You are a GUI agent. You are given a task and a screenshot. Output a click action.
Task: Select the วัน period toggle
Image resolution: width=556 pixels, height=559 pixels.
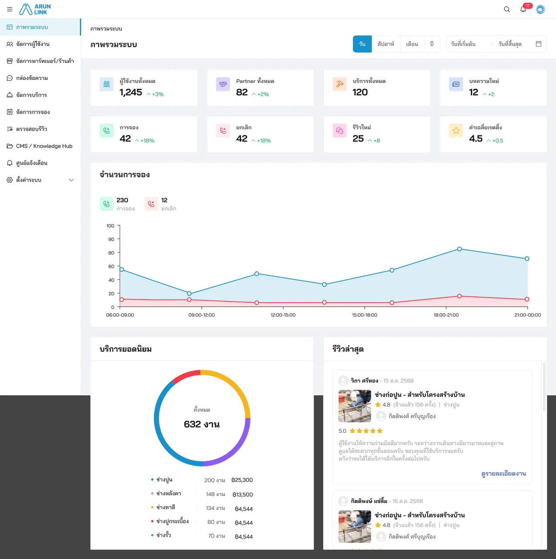(x=362, y=44)
